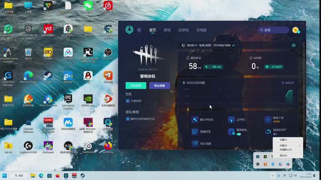Select 退出(E) to exit from tray menu

coord(288,156)
